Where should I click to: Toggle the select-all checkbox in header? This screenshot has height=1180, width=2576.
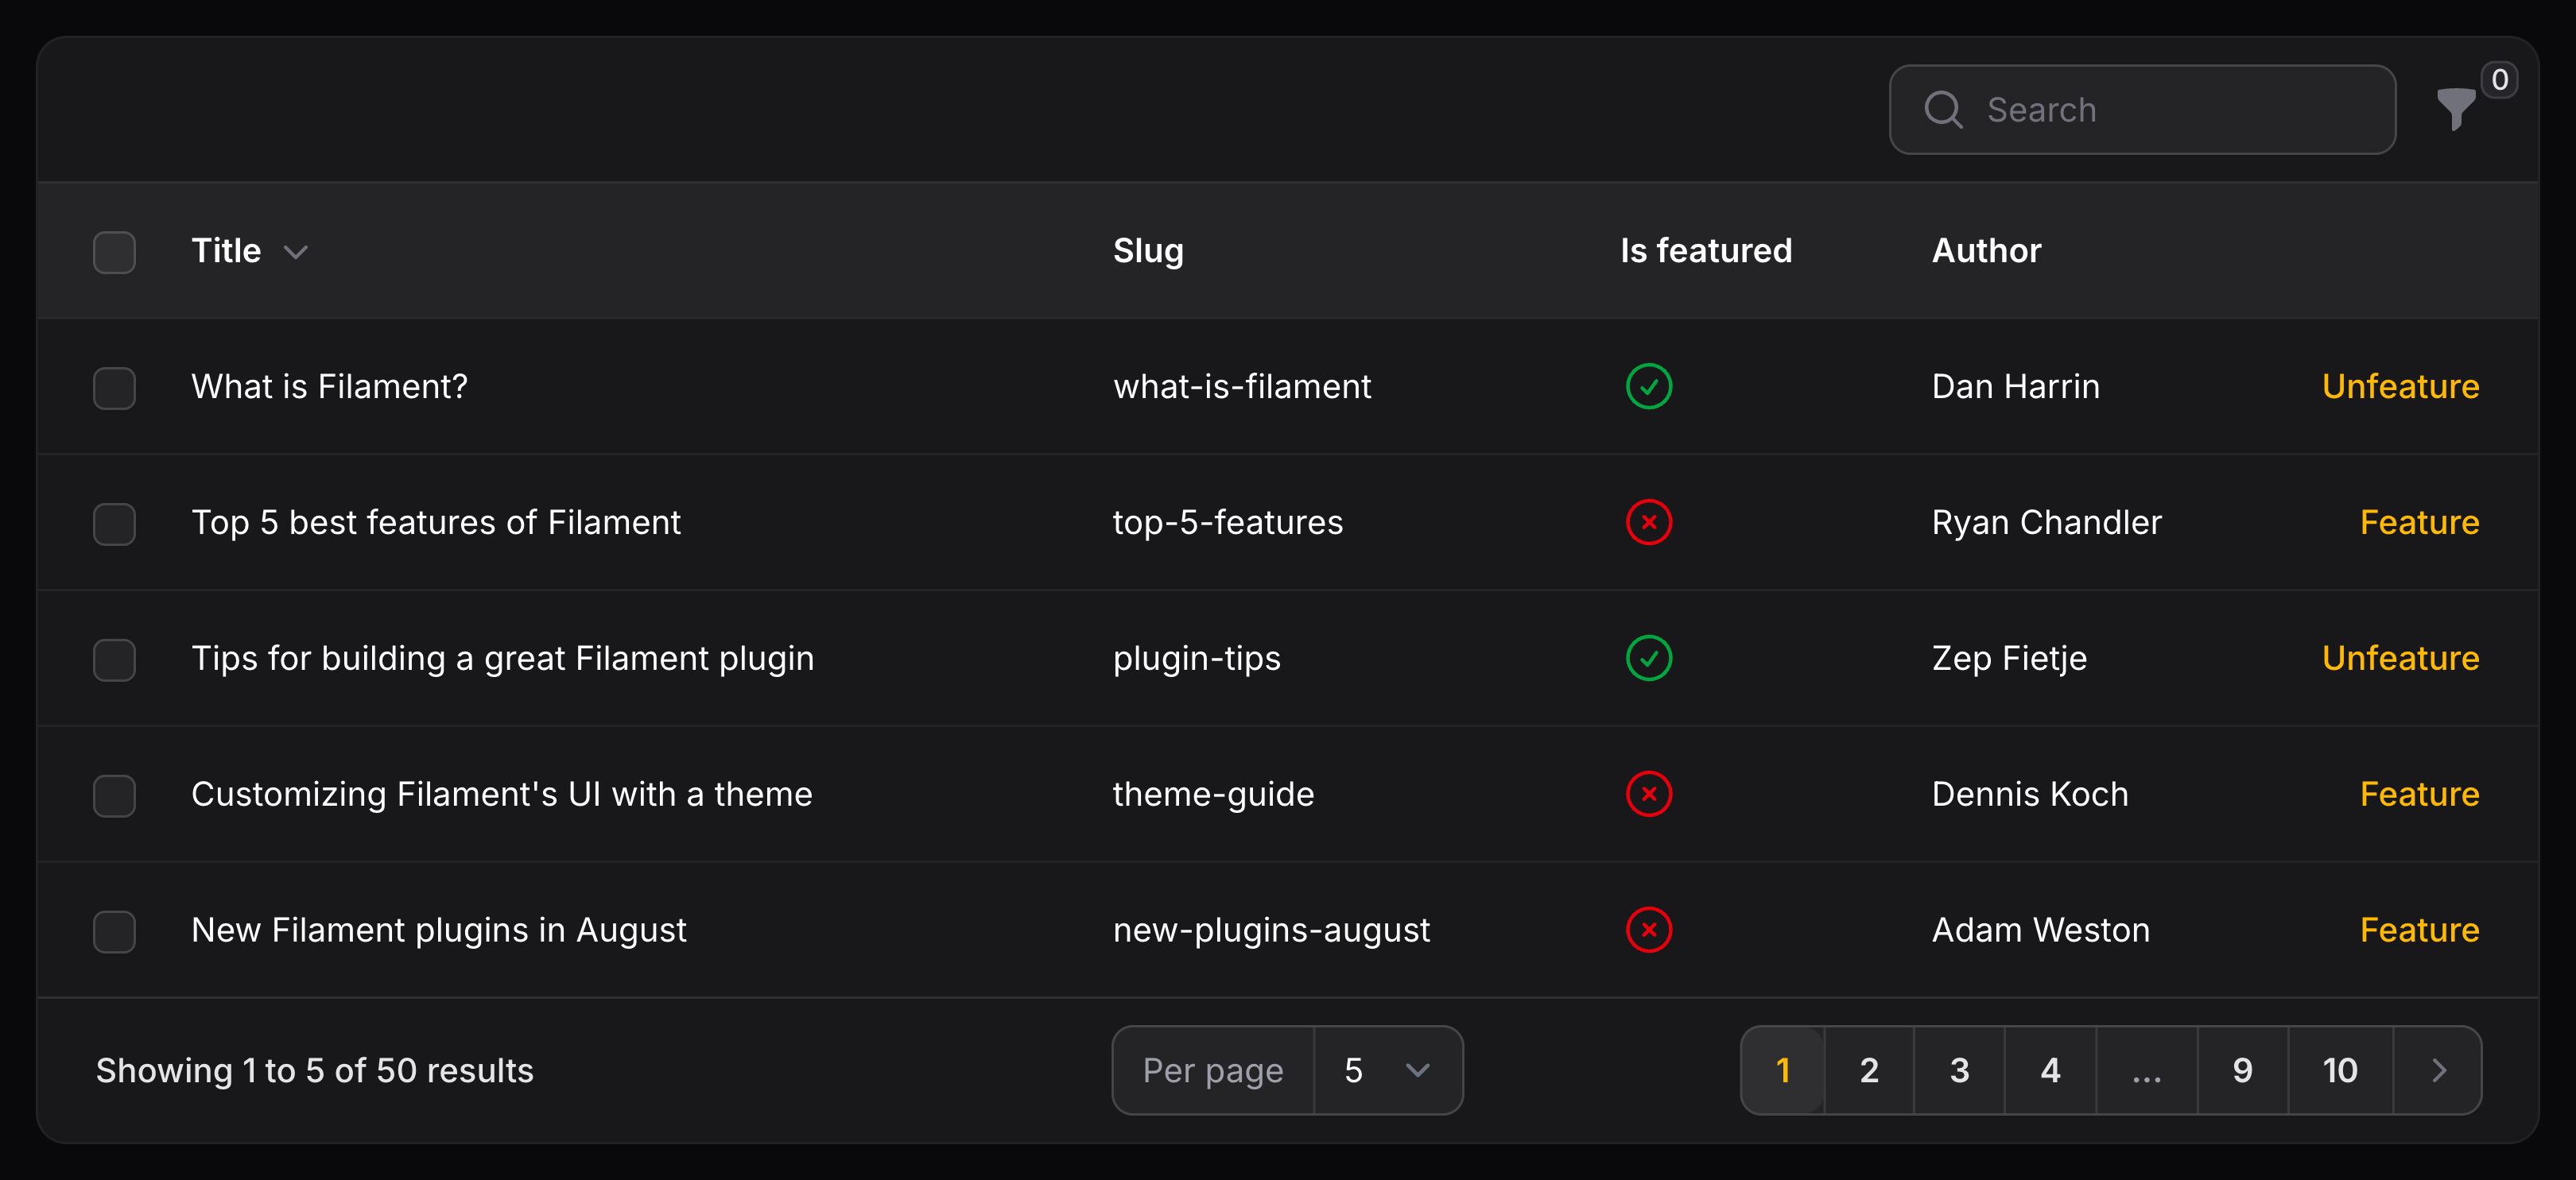pos(114,252)
